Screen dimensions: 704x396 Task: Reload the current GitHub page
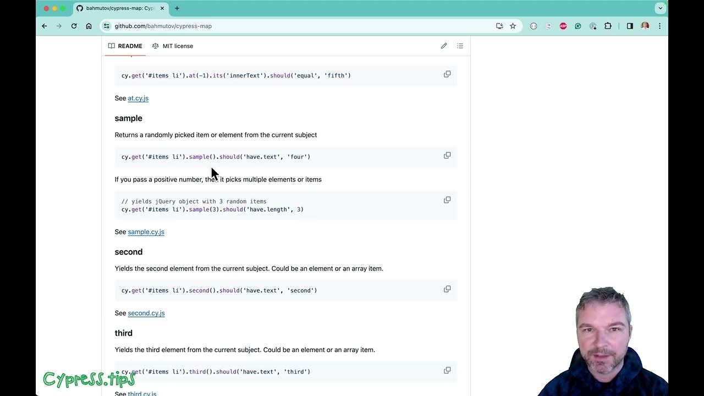point(74,26)
